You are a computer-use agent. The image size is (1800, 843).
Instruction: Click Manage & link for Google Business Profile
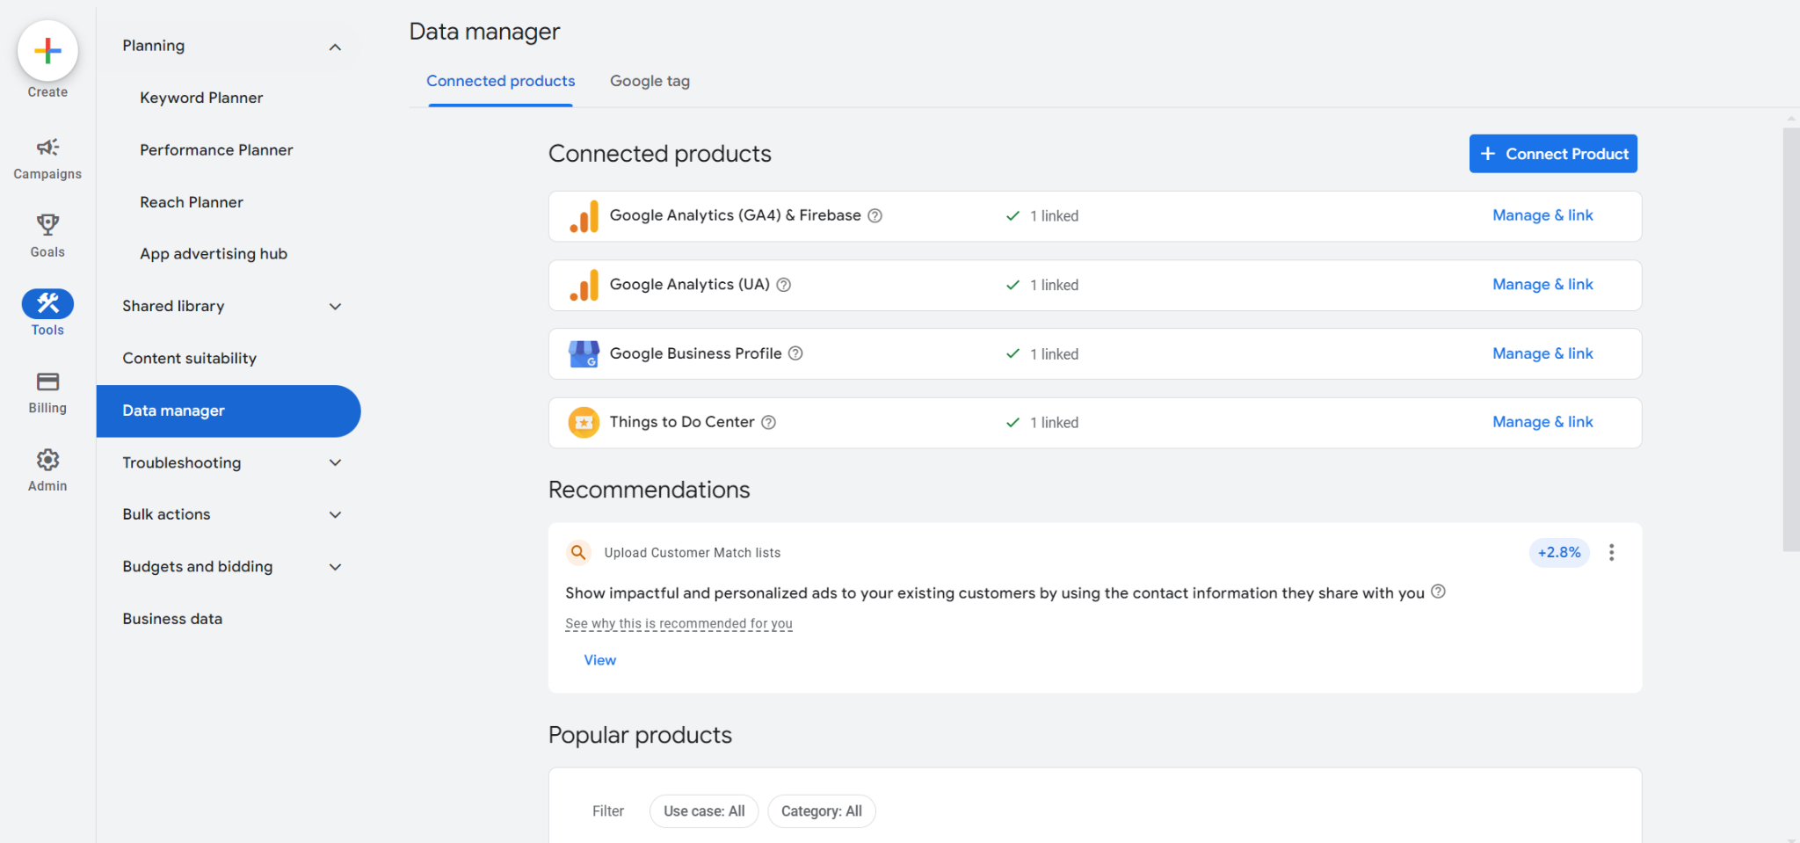click(x=1542, y=353)
